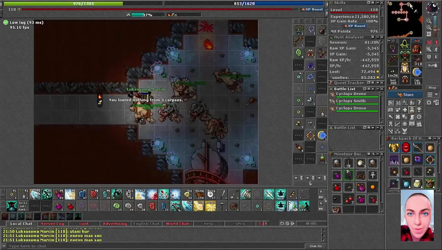This screenshot has width=442, height=250.
Task: Toggle the Chat On button
Action: (316, 246)
